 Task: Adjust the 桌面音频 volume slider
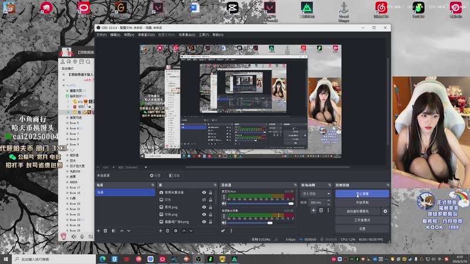click(270, 223)
